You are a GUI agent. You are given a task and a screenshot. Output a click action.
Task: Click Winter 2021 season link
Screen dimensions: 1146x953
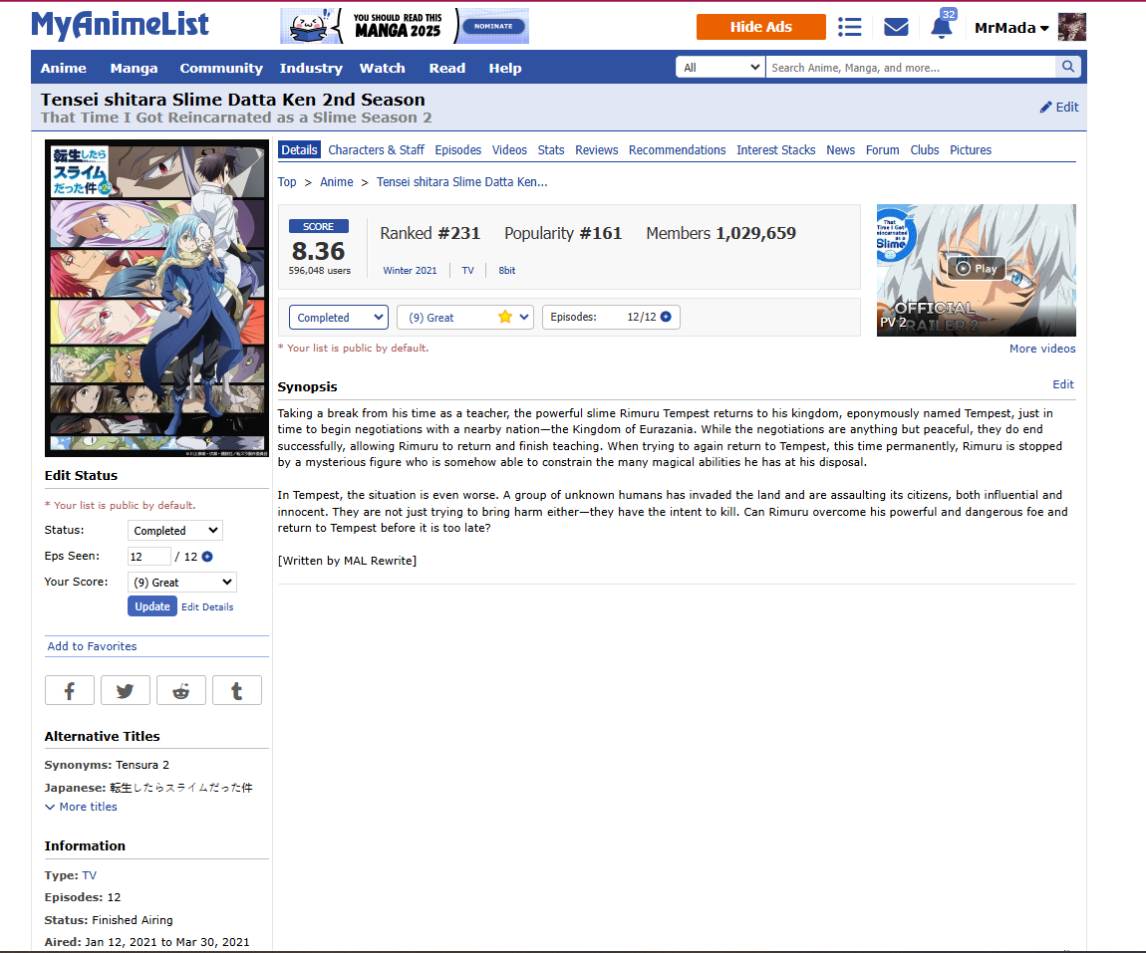410,270
